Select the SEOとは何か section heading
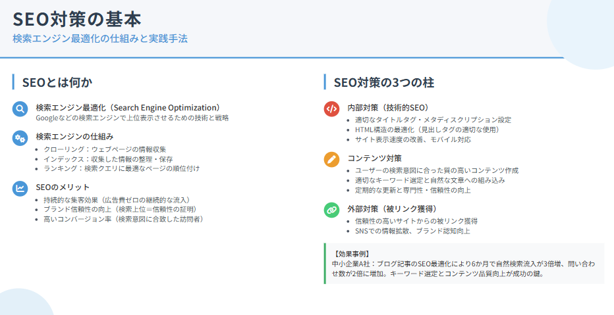The image size is (614, 315). pos(57,82)
